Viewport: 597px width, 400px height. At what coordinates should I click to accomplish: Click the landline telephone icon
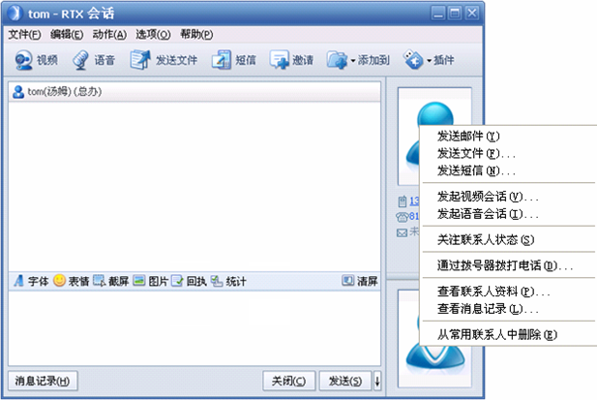403,217
